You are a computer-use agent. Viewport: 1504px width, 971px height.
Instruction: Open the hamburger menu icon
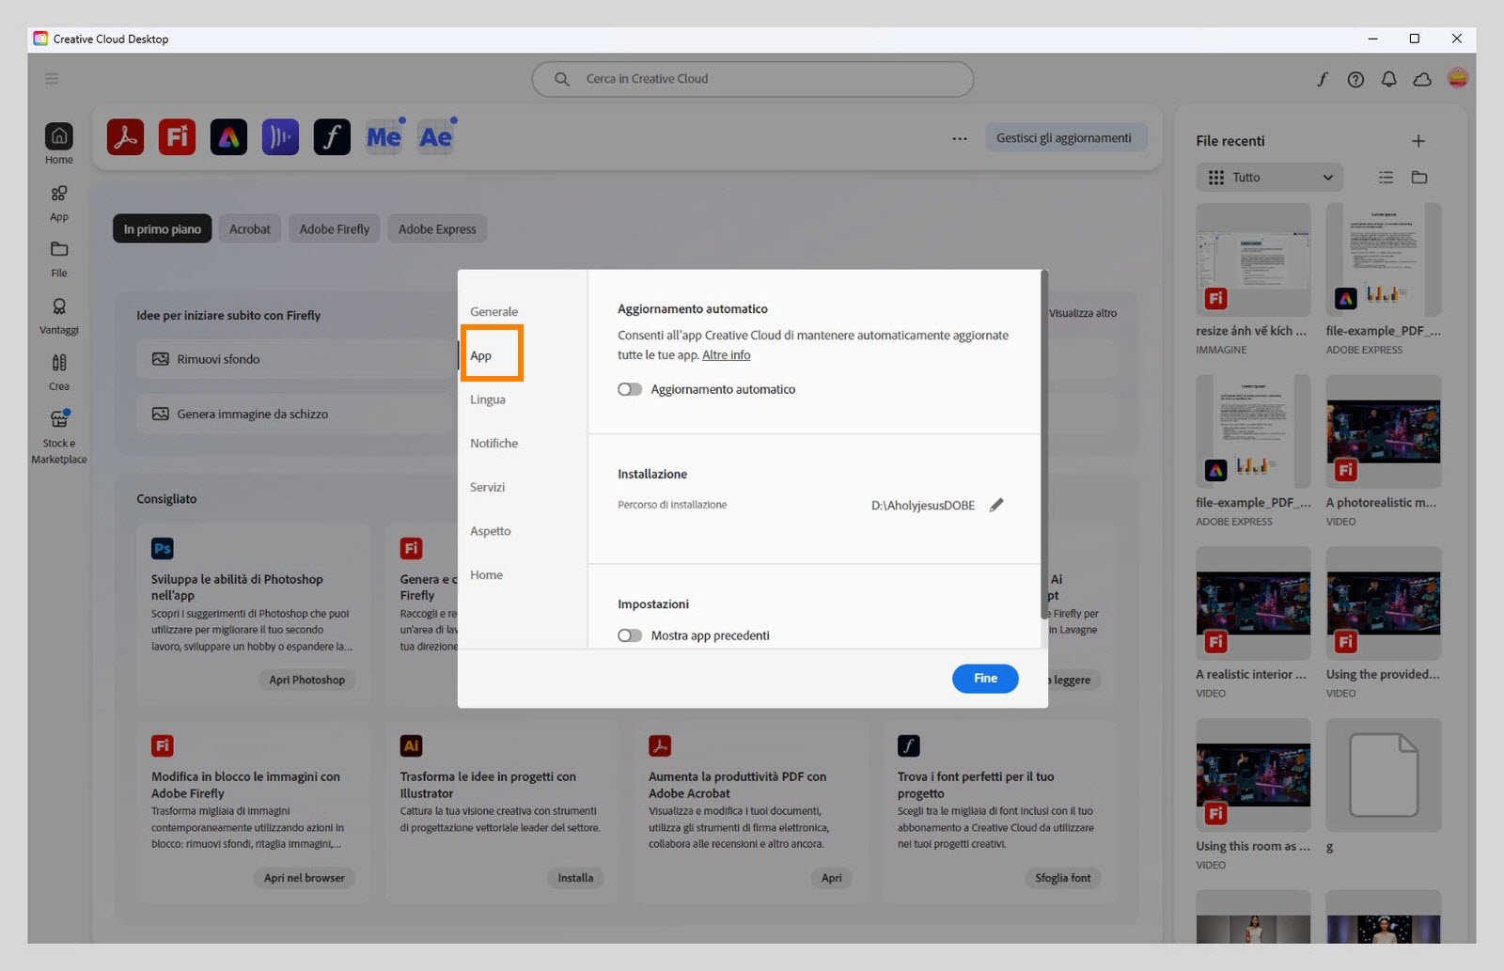point(52,79)
